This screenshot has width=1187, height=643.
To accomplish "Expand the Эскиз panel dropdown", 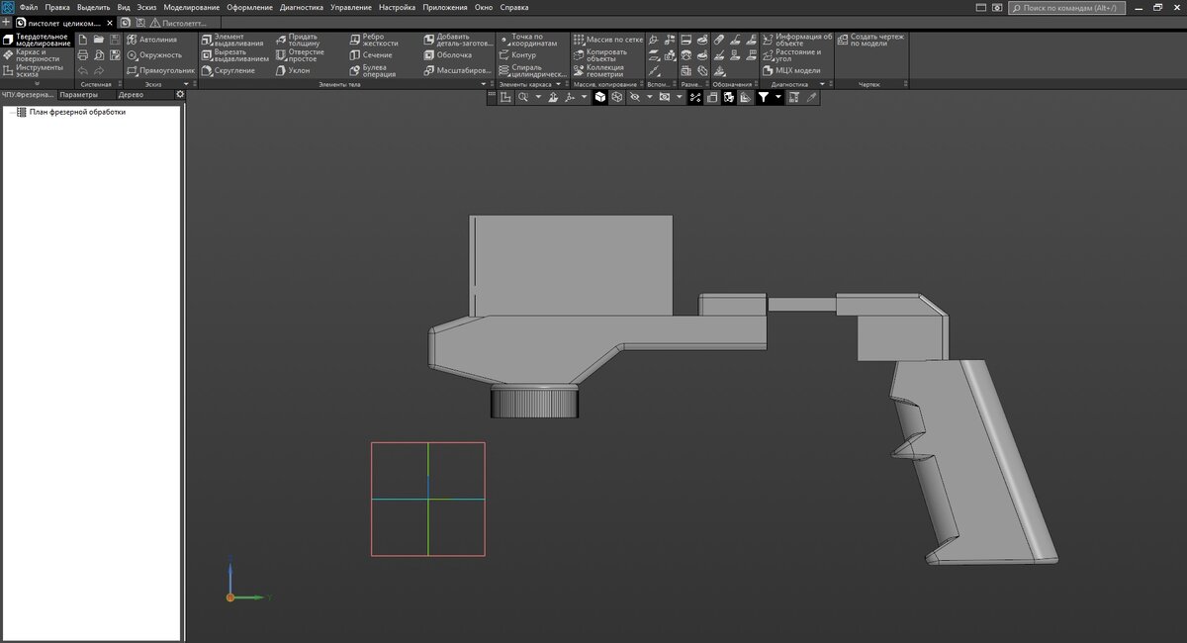I will (x=186, y=84).
